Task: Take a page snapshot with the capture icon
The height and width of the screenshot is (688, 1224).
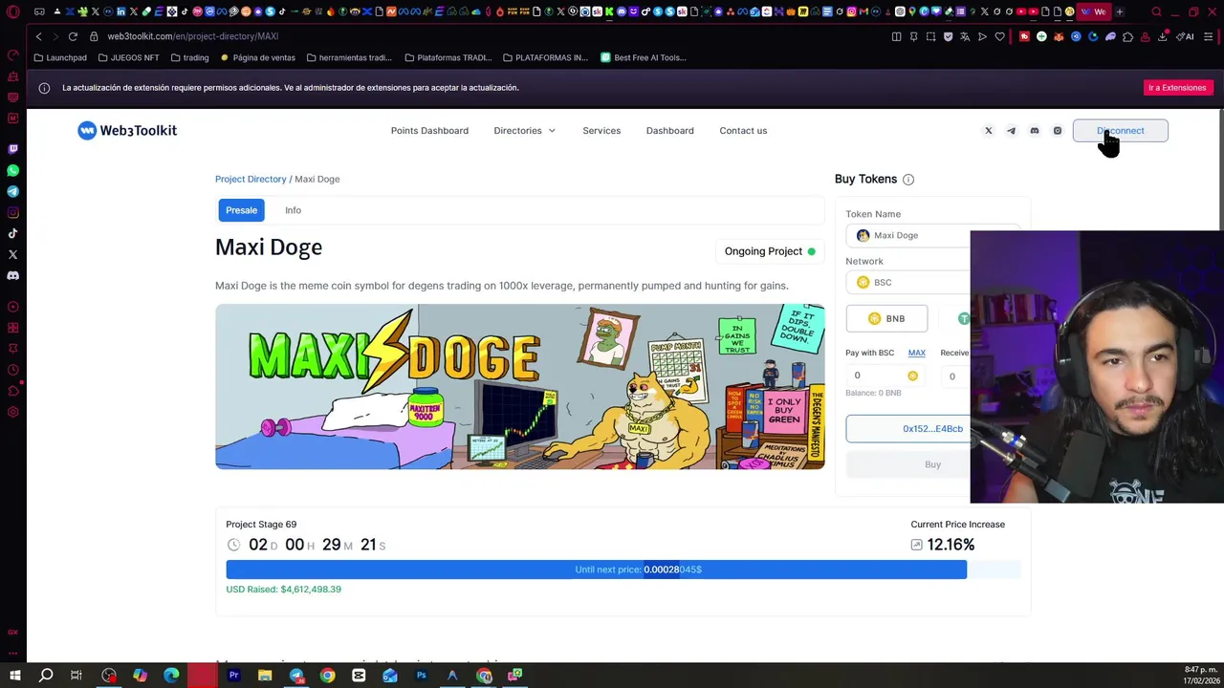Action: [930, 36]
